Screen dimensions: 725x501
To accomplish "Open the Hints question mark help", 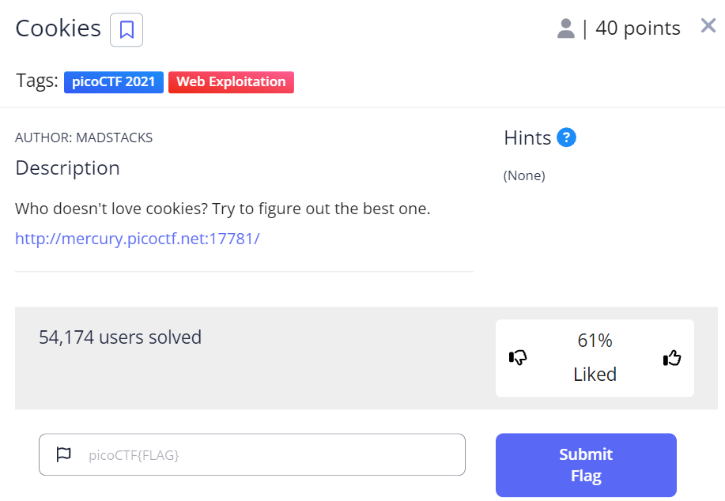I will coord(567,137).
